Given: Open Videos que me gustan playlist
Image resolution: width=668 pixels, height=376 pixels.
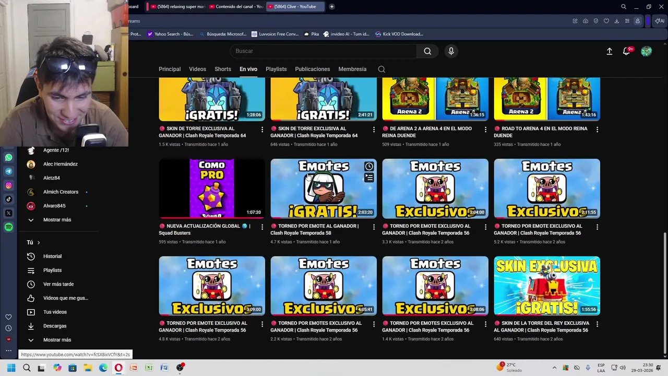Looking at the screenshot, I should [65, 298].
